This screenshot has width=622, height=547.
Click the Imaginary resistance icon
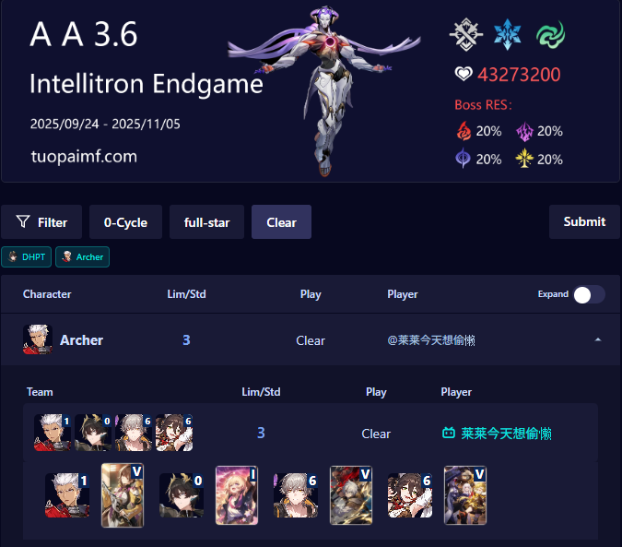pyautogui.click(x=524, y=158)
